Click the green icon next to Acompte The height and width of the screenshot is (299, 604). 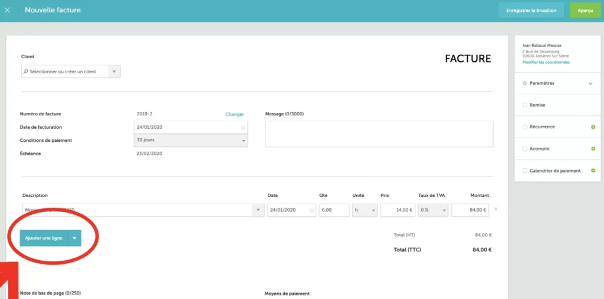[x=593, y=149]
